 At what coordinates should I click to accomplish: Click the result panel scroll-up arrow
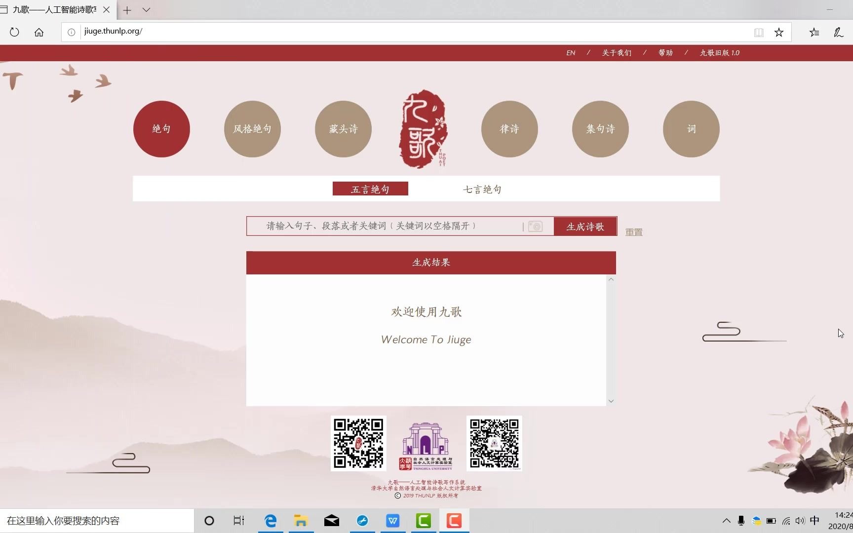tap(611, 279)
